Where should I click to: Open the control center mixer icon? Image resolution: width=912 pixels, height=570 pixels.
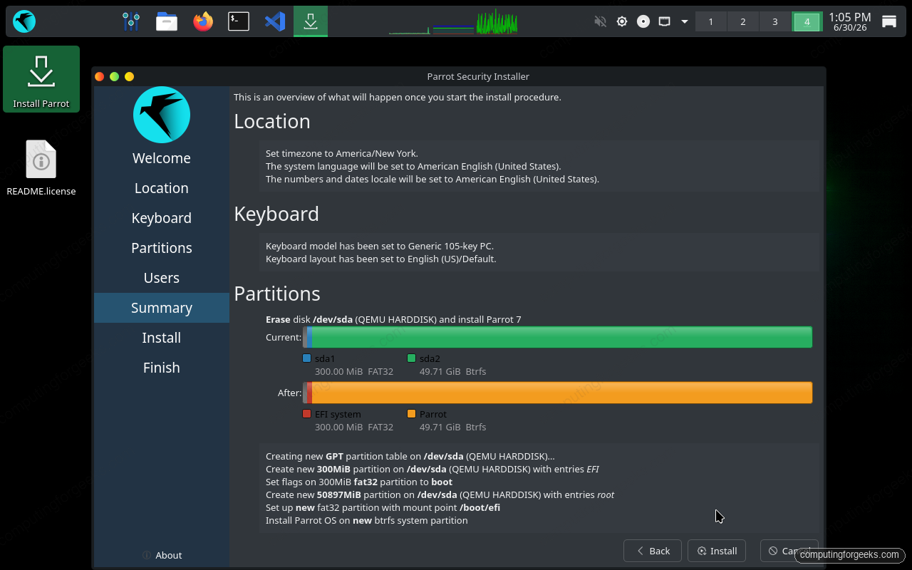click(x=130, y=21)
